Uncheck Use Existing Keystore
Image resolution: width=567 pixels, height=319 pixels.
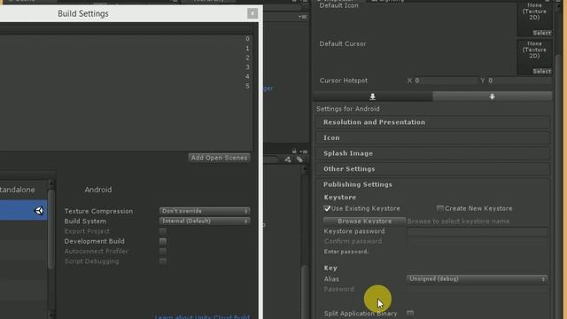(x=327, y=208)
